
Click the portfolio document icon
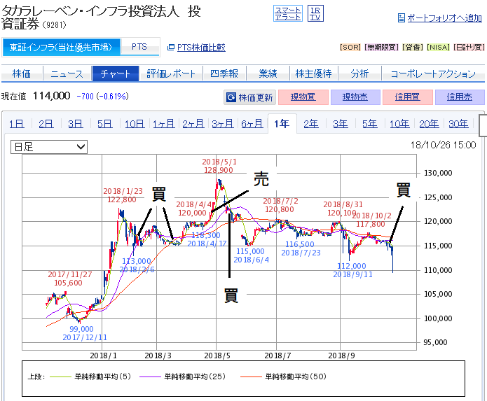(401, 18)
